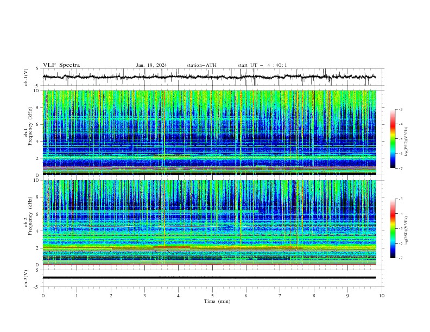This screenshot has height=332, width=430.
Task: Click inside the ch.2 spectrogram panel
Action: point(210,222)
